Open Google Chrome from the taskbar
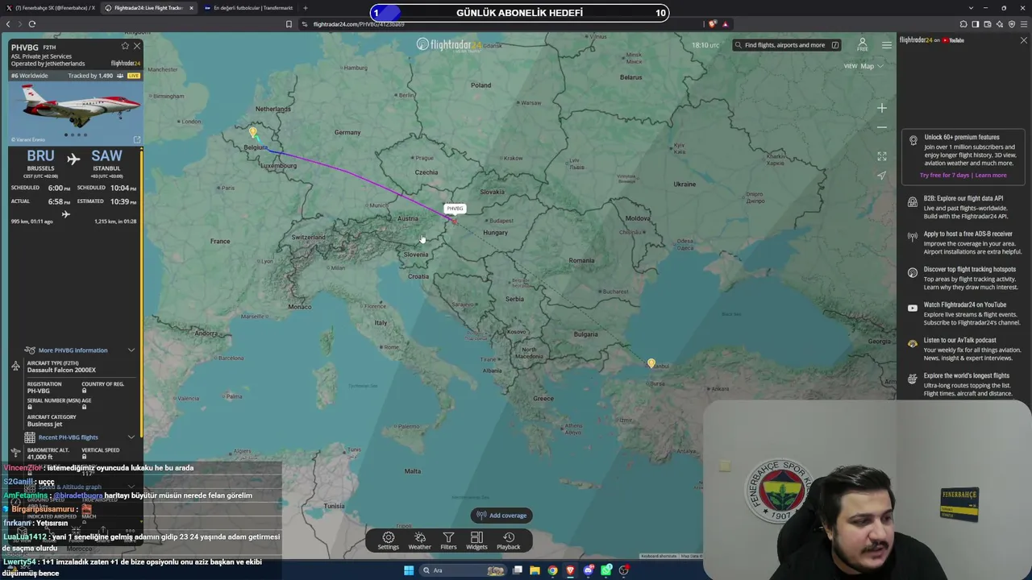Viewport: 1032px width, 580px height. (x=552, y=570)
